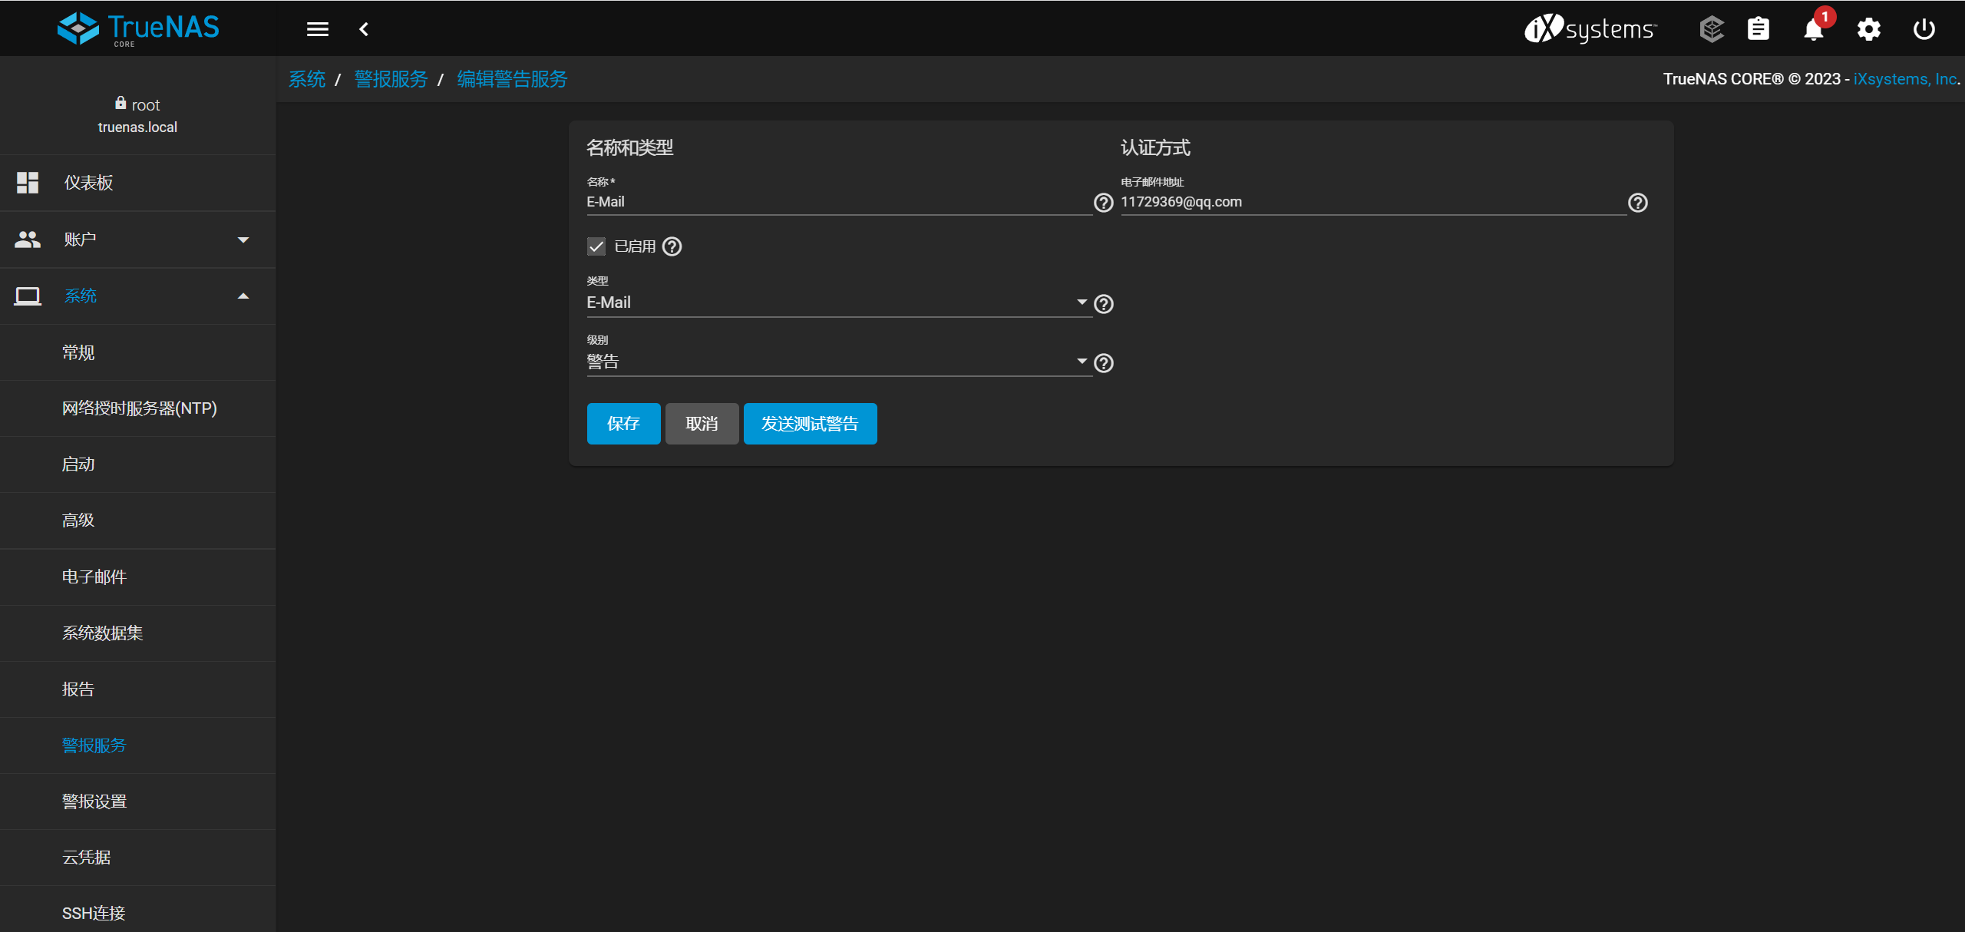Image resolution: width=1965 pixels, height=932 pixels.
Task: Expand the 账户 accounts menu
Action: coord(138,240)
